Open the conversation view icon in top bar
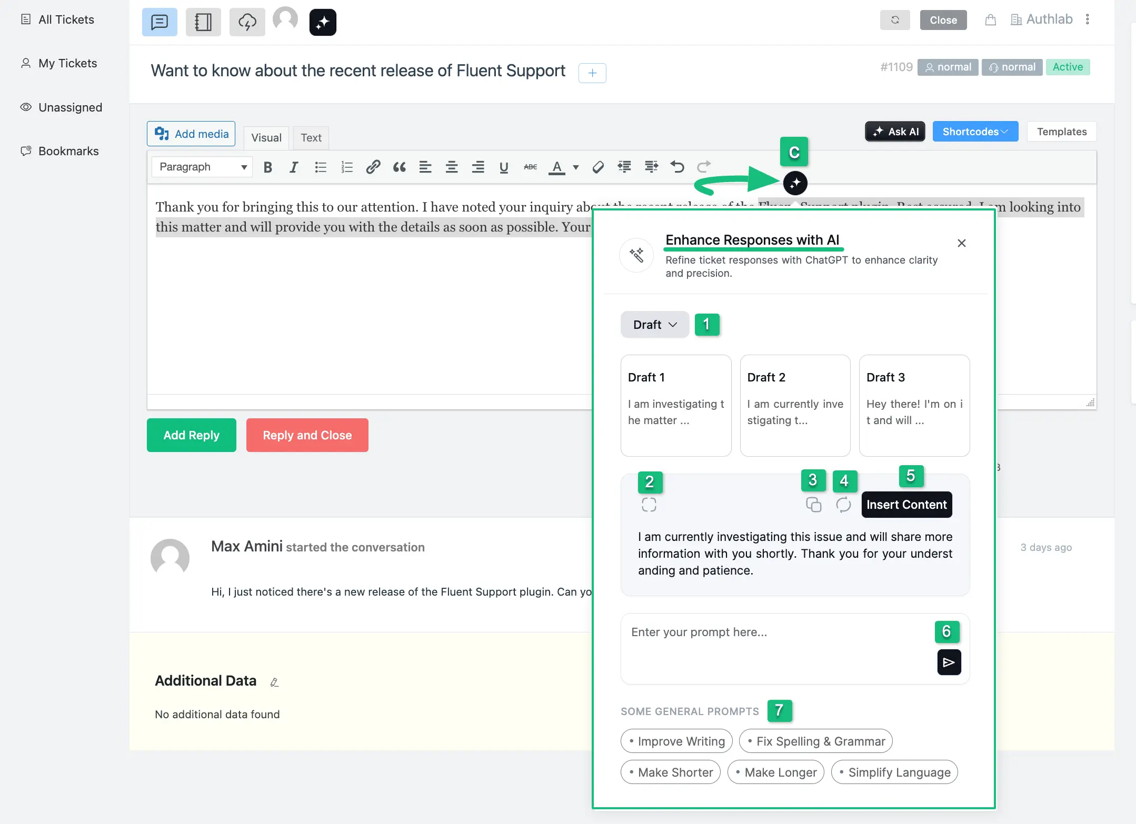The image size is (1136, 824). click(160, 22)
